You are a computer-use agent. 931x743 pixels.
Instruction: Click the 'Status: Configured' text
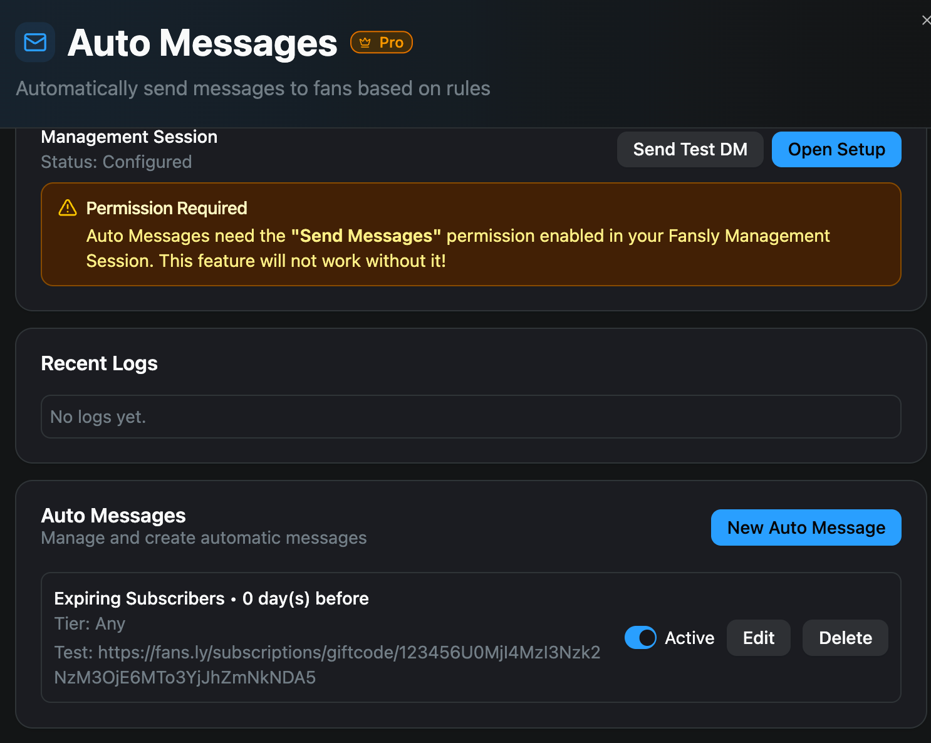[x=117, y=162]
